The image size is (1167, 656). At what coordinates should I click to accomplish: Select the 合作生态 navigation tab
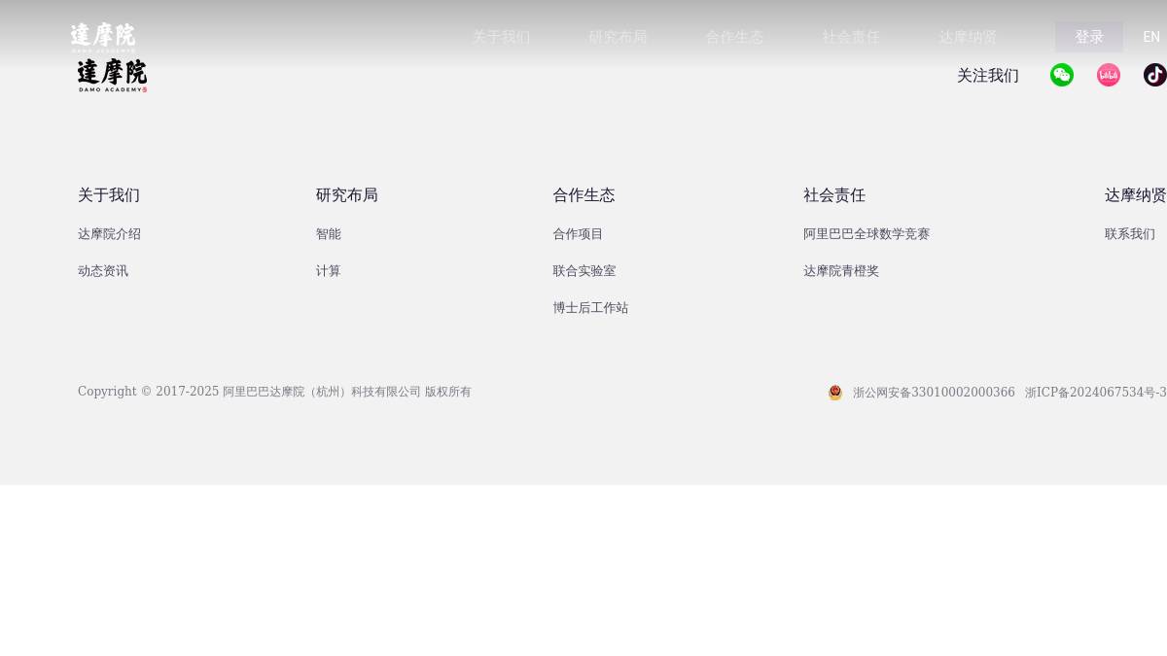(734, 37)
